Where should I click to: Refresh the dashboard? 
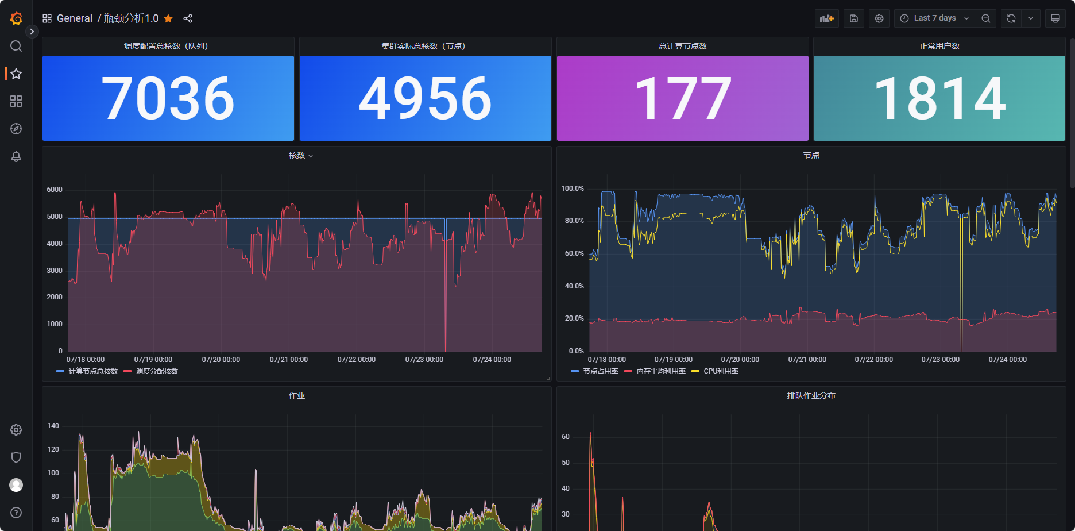tap(1011, 18)
